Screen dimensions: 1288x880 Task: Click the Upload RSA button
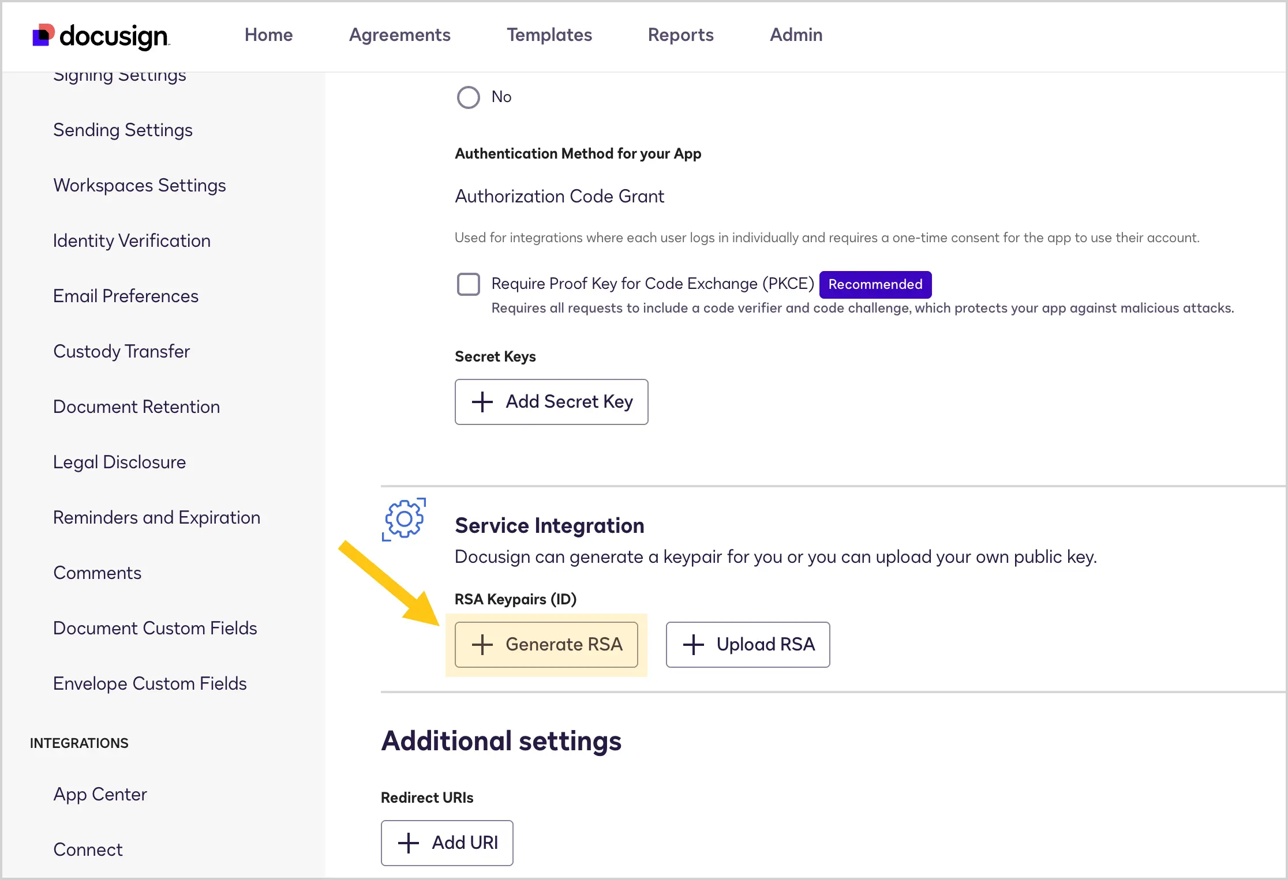(x=748, y=645)
